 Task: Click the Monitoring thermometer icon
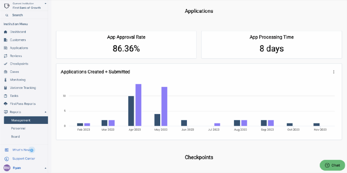6,80
